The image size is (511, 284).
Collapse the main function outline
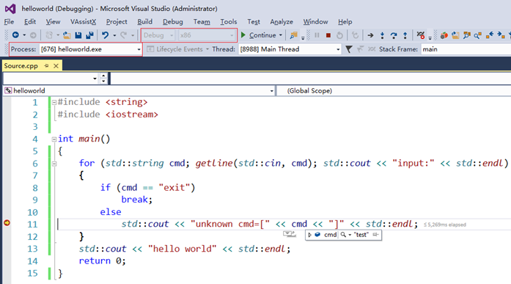pyautogui.click(x=54, y=139)
